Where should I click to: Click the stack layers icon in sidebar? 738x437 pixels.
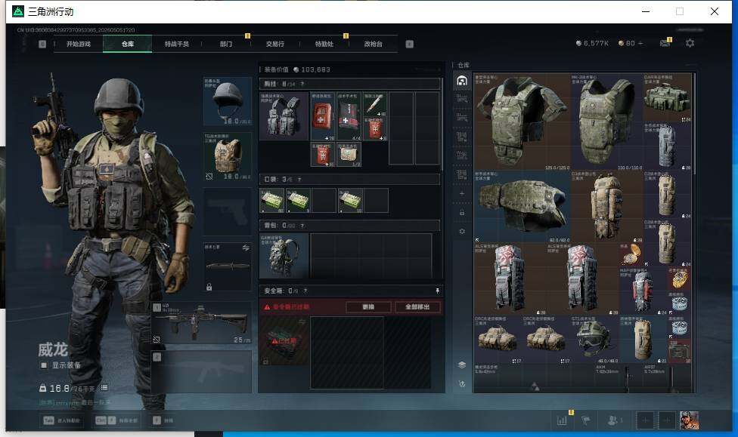(462, 365)
